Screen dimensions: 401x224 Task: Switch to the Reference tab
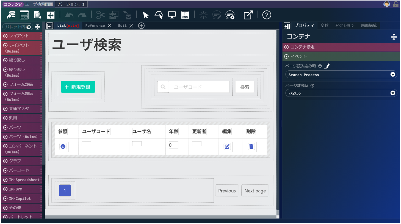(x=95, y=26)
